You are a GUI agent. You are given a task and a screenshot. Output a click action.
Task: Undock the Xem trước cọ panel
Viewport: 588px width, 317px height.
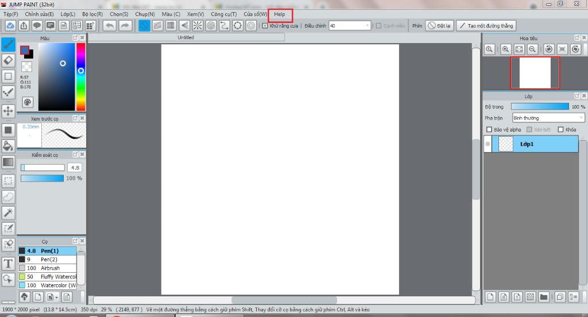pyautogui.click(x=75, y=118)
